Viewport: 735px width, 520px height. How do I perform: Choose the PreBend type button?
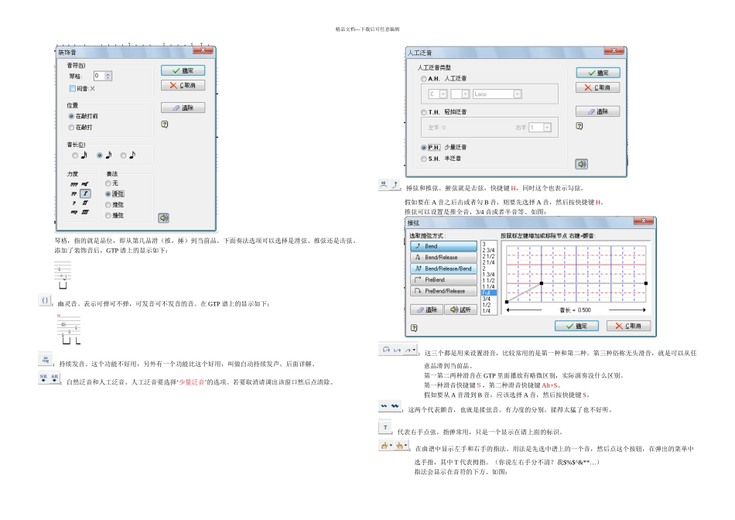click(x=443, y=280)
